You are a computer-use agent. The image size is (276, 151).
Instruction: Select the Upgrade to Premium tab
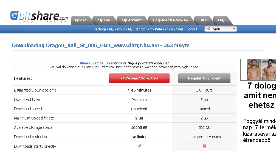click(170, 20)
